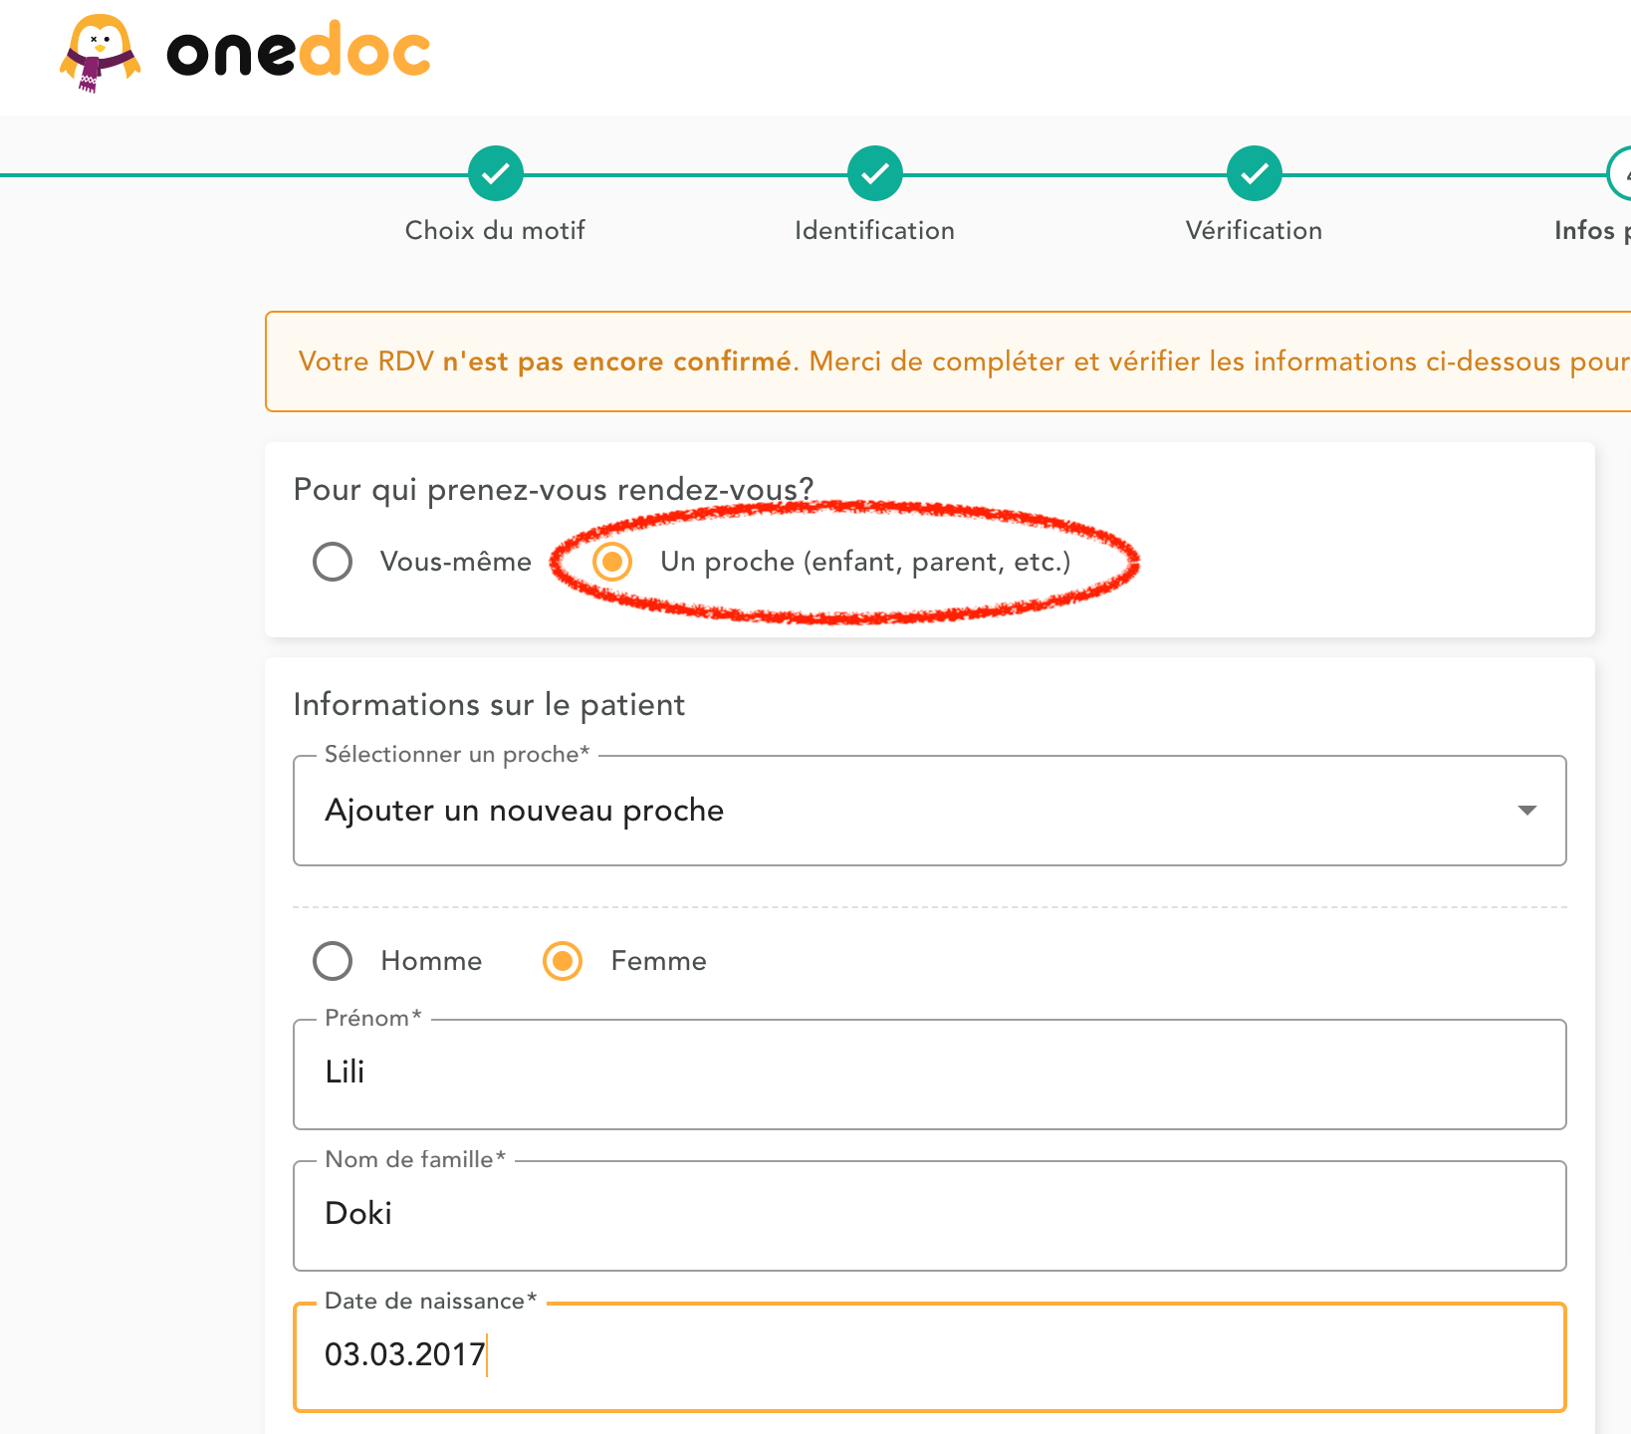Click the RDV n'est pas encore confirmé banner
Image resolution: width=1631 pixels, height=1434 pixels.
tap(948, 361)
